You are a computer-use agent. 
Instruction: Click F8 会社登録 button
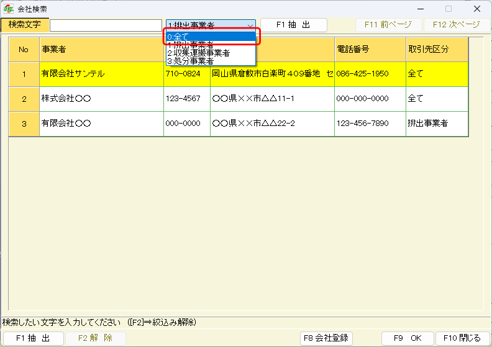[x=327, y=338]
